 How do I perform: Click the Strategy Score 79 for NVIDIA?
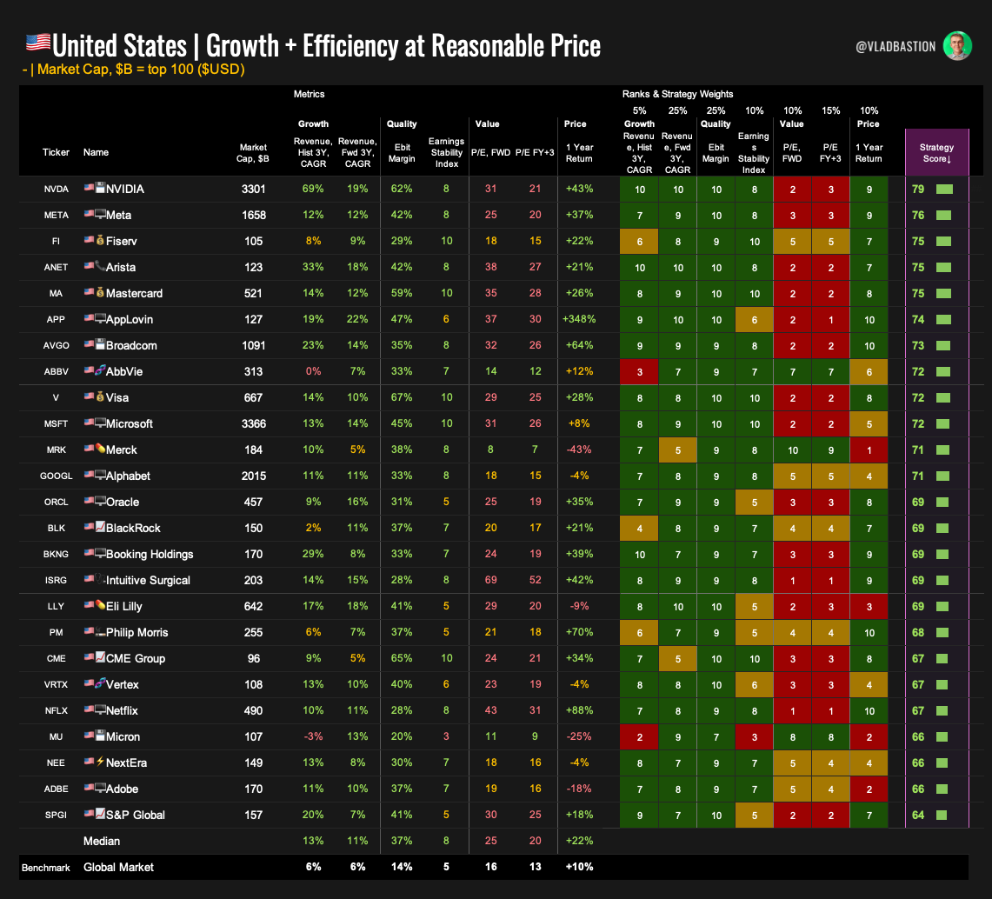click(918, 190)
